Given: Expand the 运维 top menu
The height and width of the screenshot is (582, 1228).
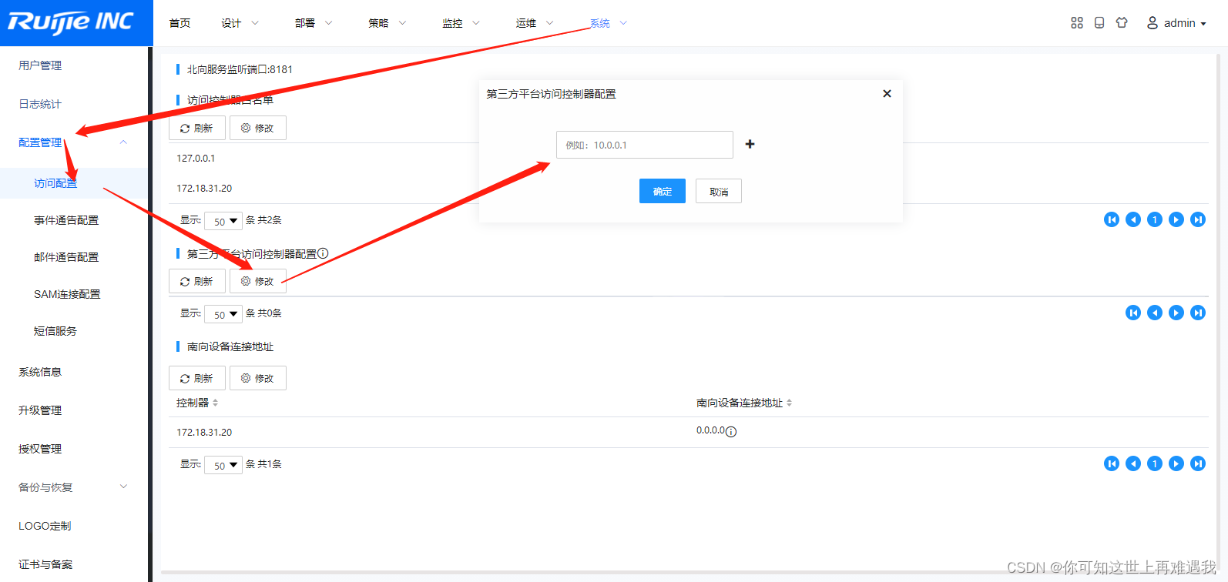Looking at the screenshot, I should 535,23.
